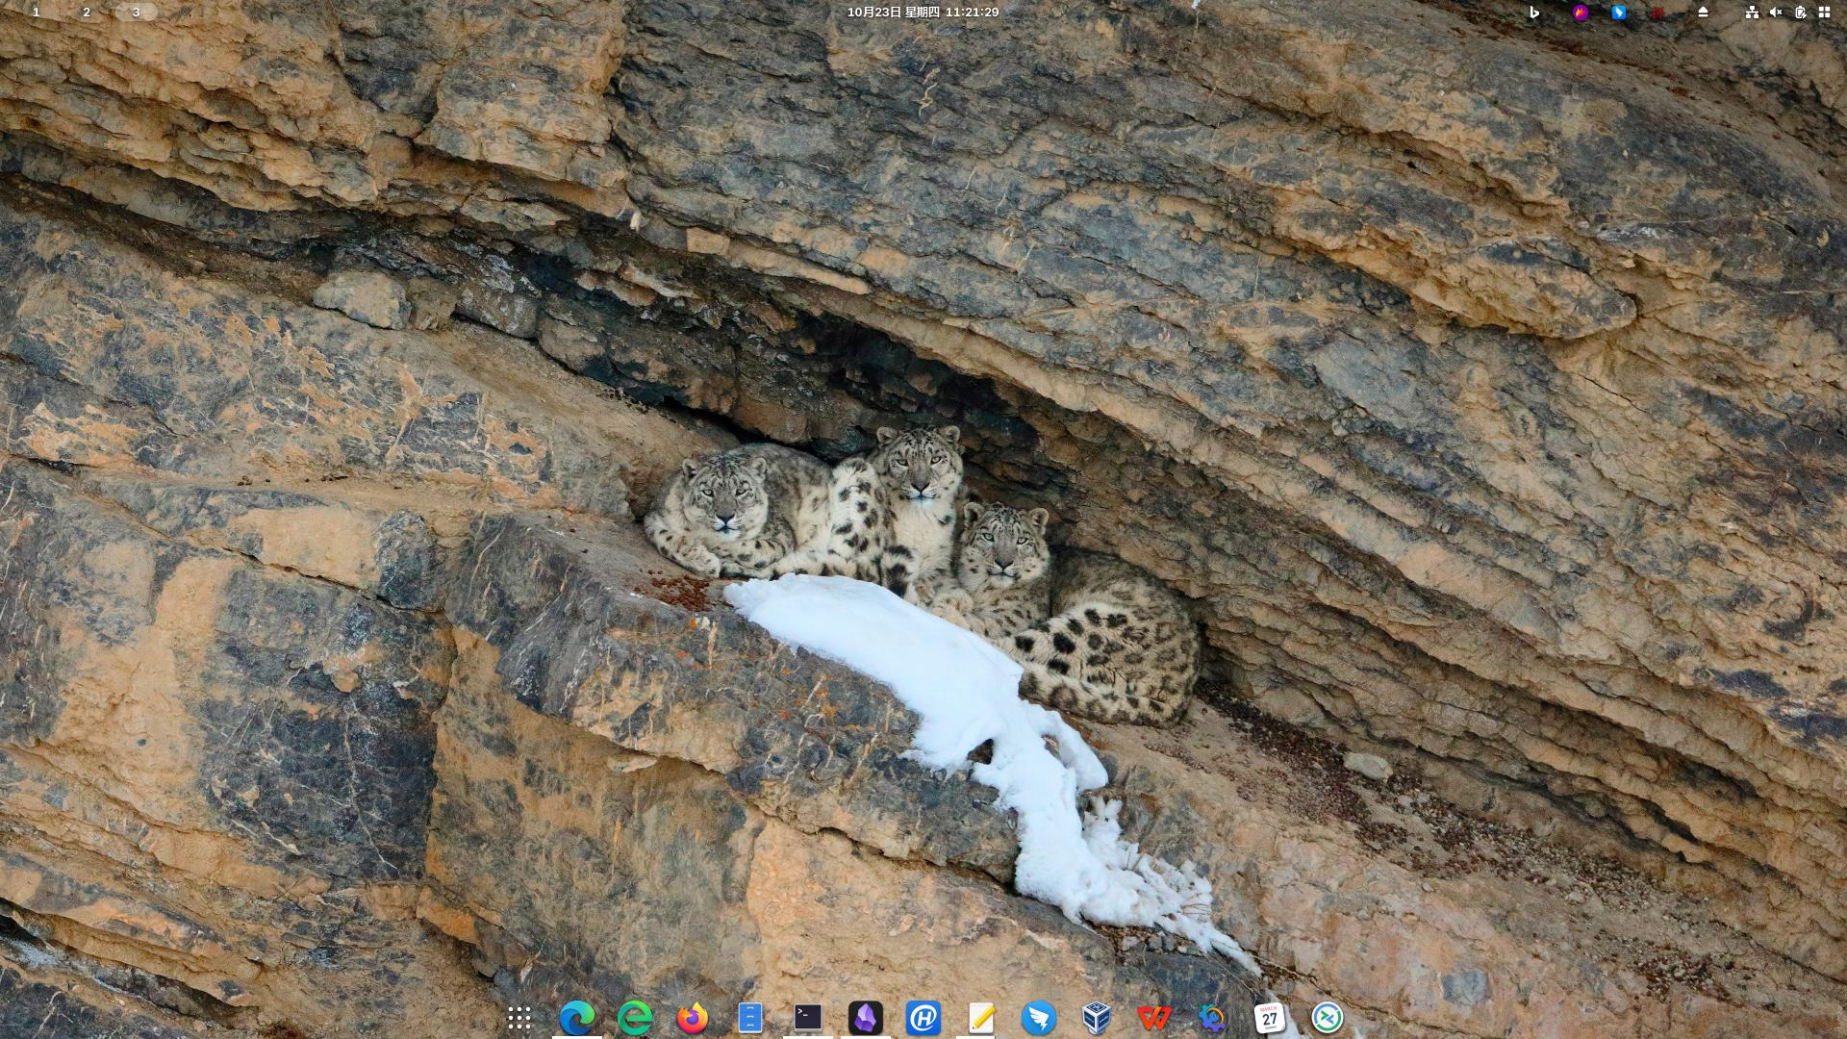Toggle the muted volume icon
This screenshot has width=1847, height=1039.
coord(1776,13)
